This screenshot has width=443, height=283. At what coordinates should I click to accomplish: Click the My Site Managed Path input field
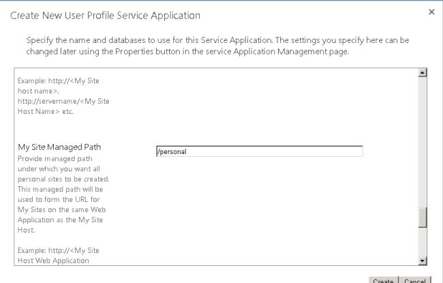[x=259, y=151]
